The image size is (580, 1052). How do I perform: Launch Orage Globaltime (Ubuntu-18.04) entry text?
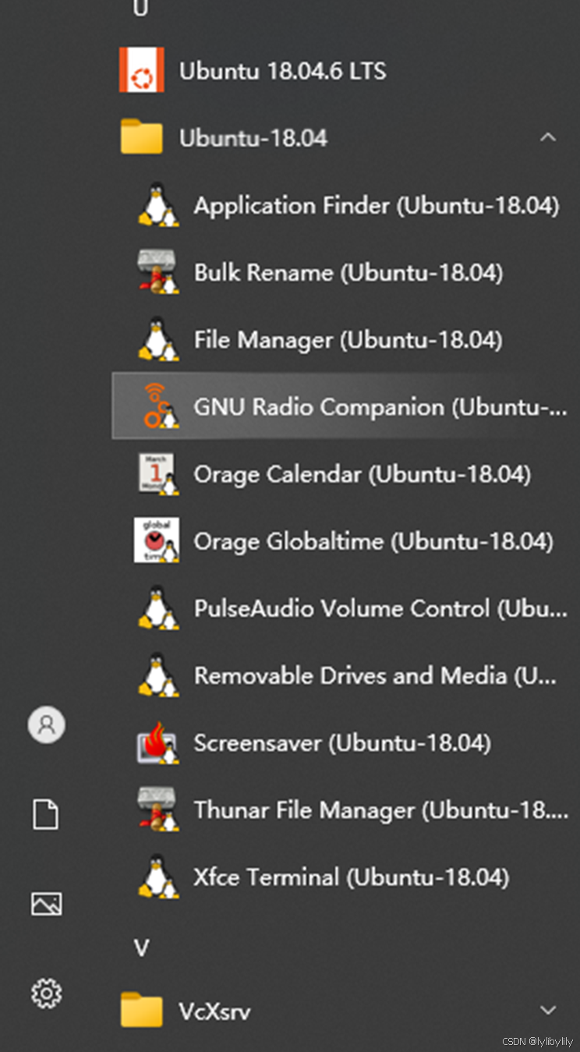[x=373, y=541]
